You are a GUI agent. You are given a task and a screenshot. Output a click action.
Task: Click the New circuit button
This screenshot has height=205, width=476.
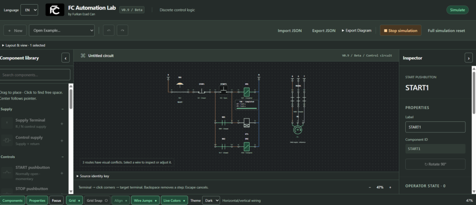click(15, 30)
